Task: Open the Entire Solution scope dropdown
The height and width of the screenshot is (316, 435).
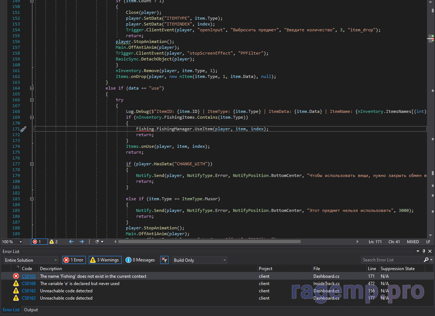Action: point(31,260)
